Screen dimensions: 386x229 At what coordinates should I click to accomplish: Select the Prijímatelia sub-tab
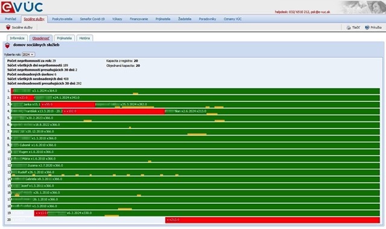65,38
